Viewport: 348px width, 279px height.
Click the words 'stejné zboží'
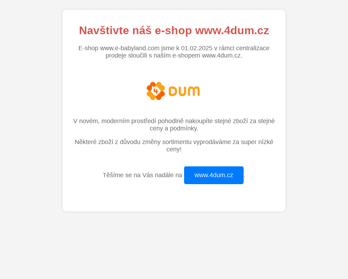231,121
